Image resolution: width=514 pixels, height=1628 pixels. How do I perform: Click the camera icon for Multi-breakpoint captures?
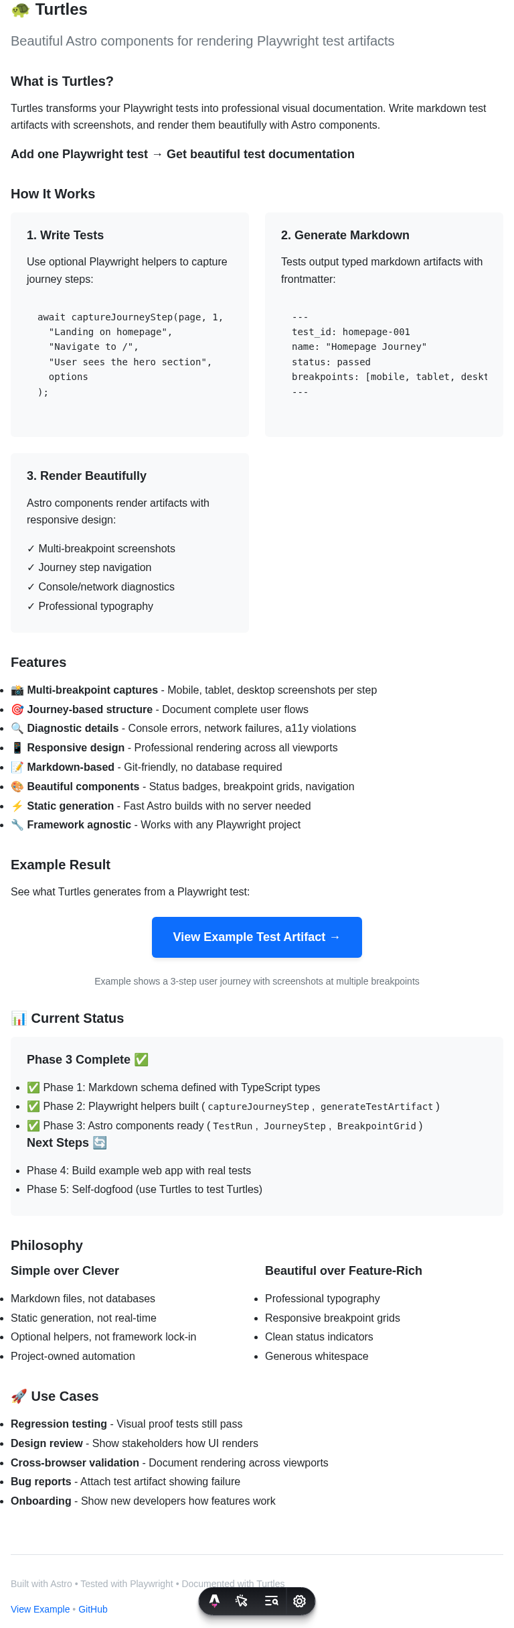(17, 690)
